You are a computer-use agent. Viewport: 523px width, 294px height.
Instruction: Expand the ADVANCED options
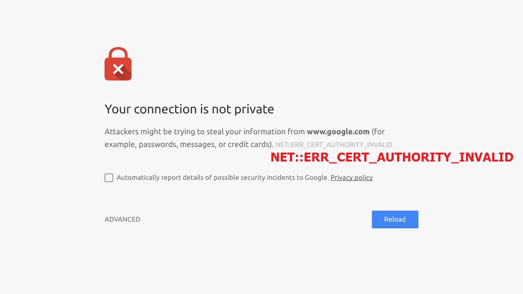point(122,219)
